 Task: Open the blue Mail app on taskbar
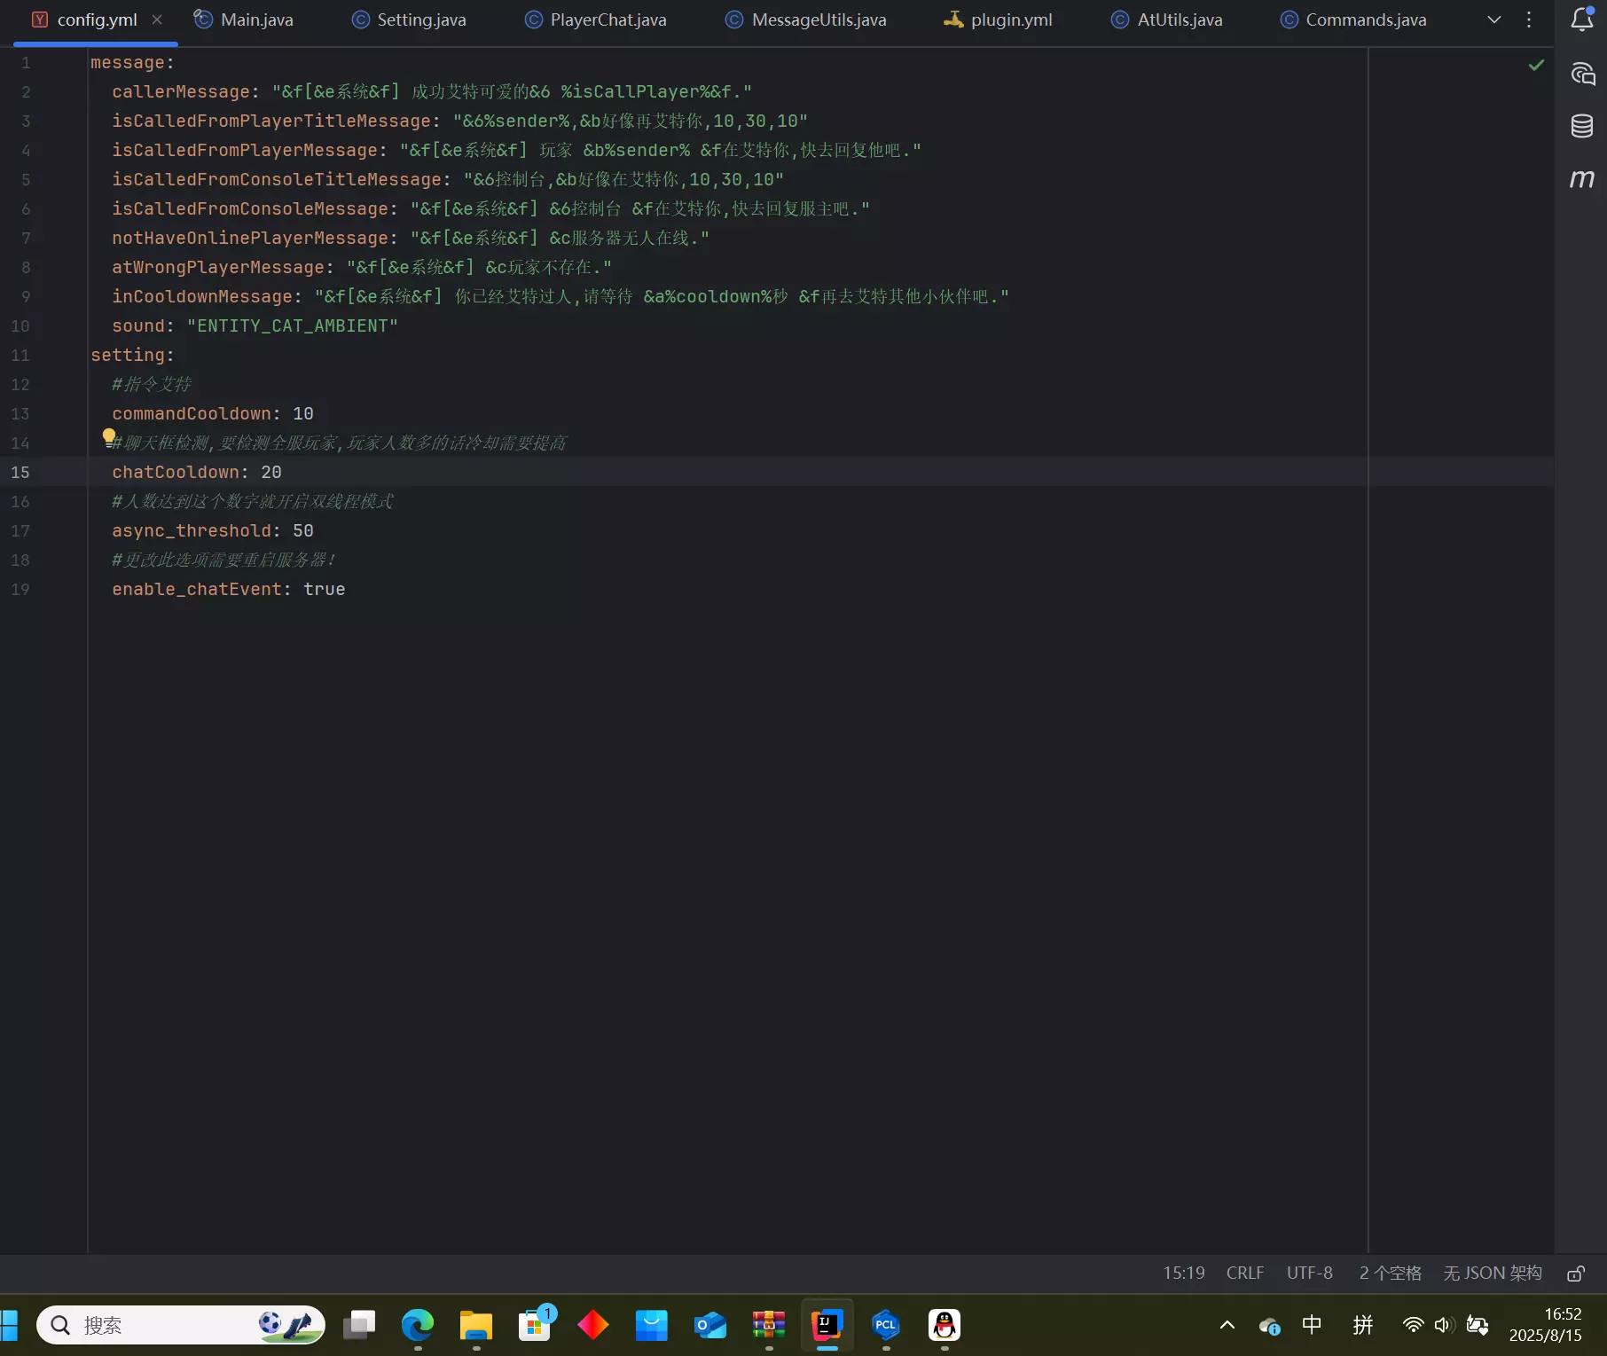[652, 1325]
